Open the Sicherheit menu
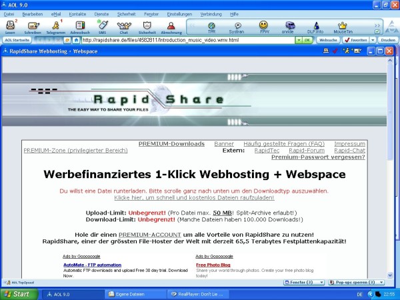The height and width of the screenshot is (300, 400). (x=126, y=14)
